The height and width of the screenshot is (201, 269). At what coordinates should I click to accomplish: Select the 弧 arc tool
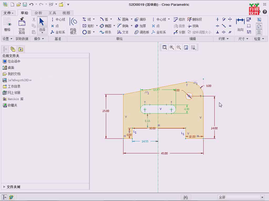pyautogui.click(x=104, y=19)
